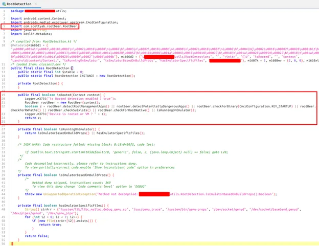Click the checkSuExists() call
319x246 pixels.
pos(77,110)
